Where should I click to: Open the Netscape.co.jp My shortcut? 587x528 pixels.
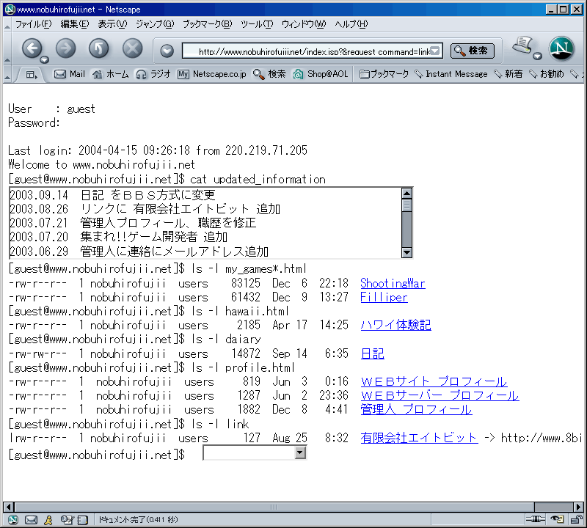(x=212, y=74)
